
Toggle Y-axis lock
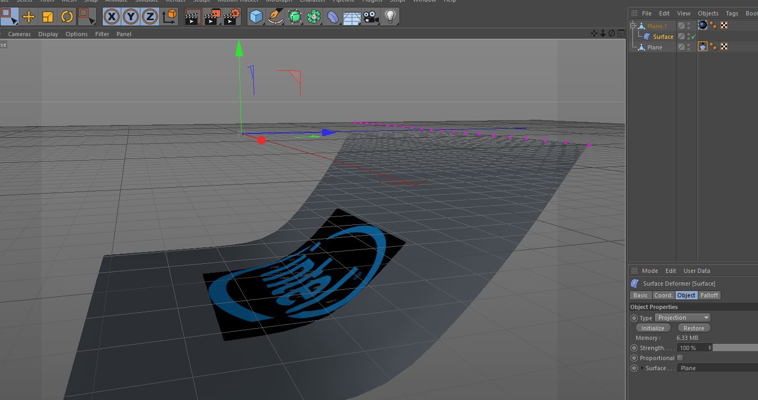click(131, 16)
